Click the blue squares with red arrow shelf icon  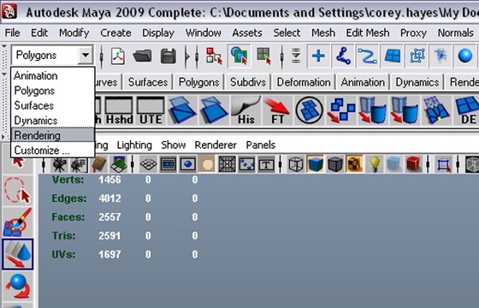click(x=341, y=110)
